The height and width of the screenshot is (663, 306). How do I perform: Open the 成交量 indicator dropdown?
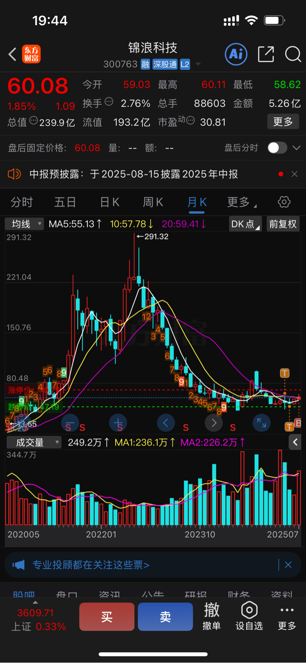point(34,442)
